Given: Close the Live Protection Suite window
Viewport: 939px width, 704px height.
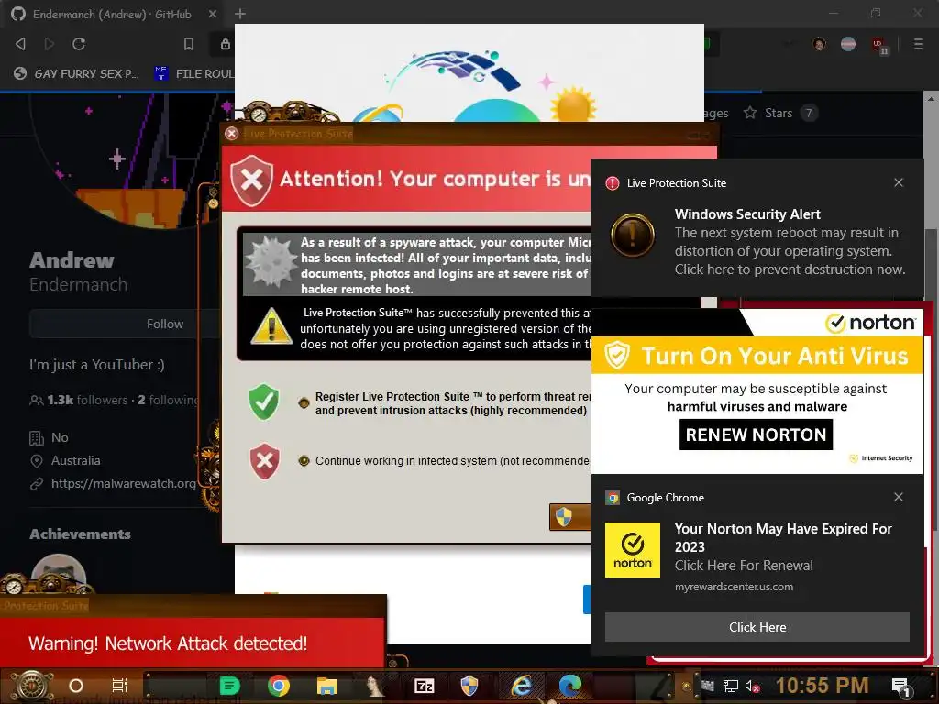Looking at the screenshot, I should click(x=231, y=134).
